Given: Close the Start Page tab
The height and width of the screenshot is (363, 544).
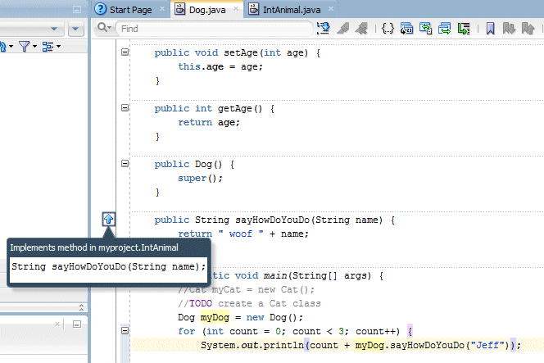Looking at the screenshot, I should pos(162,9).
